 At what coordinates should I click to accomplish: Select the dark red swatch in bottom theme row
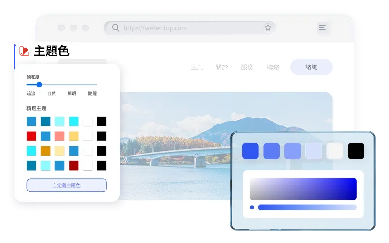(74, 165)
